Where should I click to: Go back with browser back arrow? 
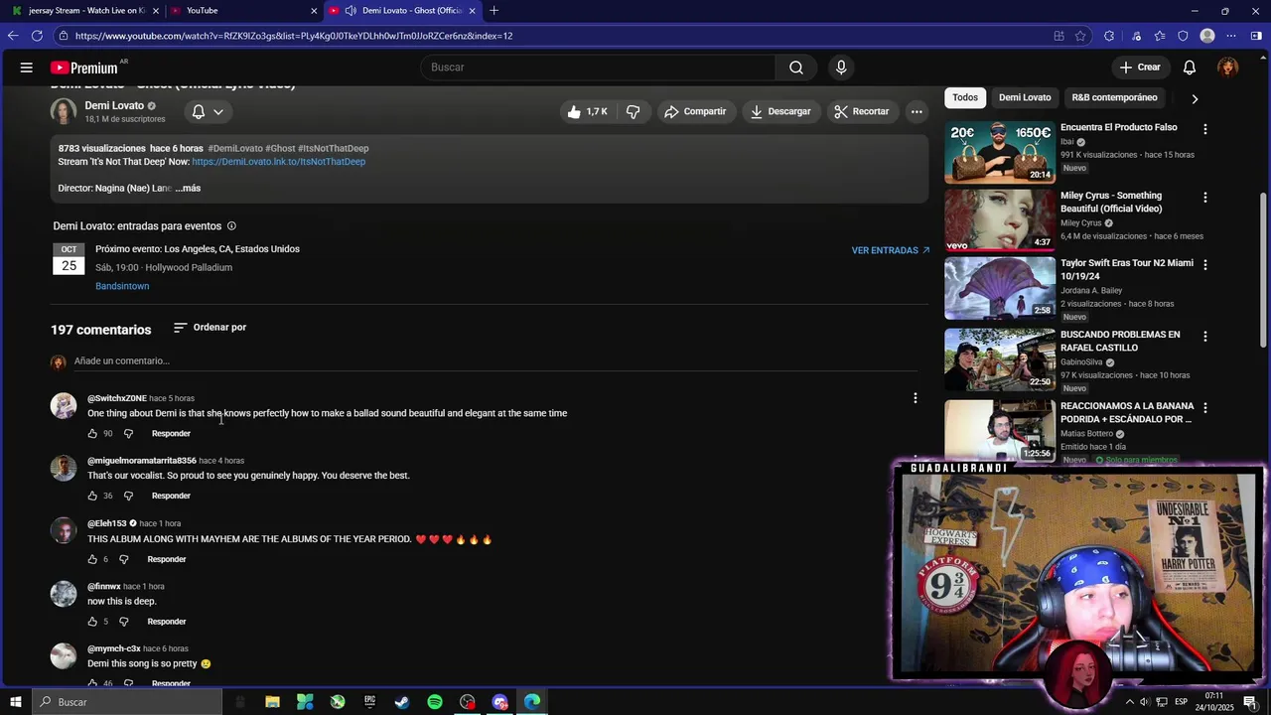coord(13,36)
